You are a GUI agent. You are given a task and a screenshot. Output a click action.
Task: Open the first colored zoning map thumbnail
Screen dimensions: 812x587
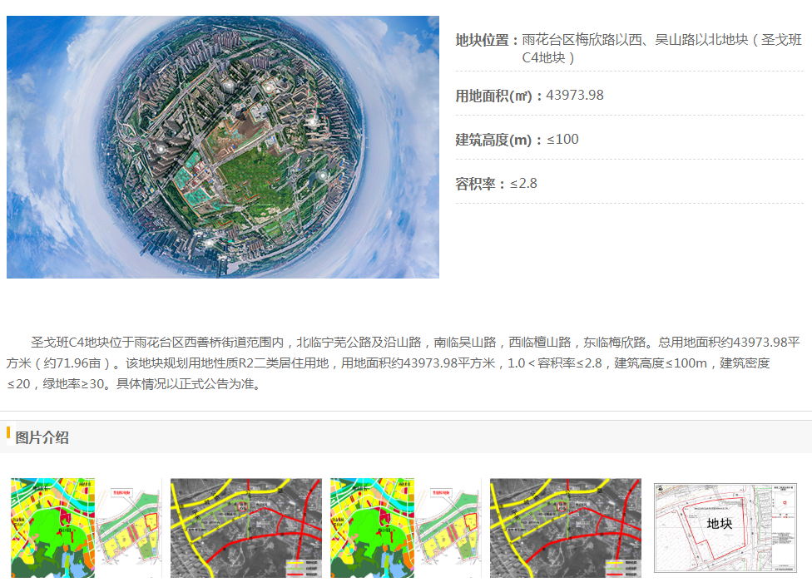tap(86, 527)
